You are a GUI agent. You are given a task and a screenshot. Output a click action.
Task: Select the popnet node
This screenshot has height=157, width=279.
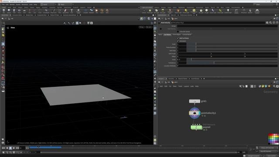pos(197,127)
